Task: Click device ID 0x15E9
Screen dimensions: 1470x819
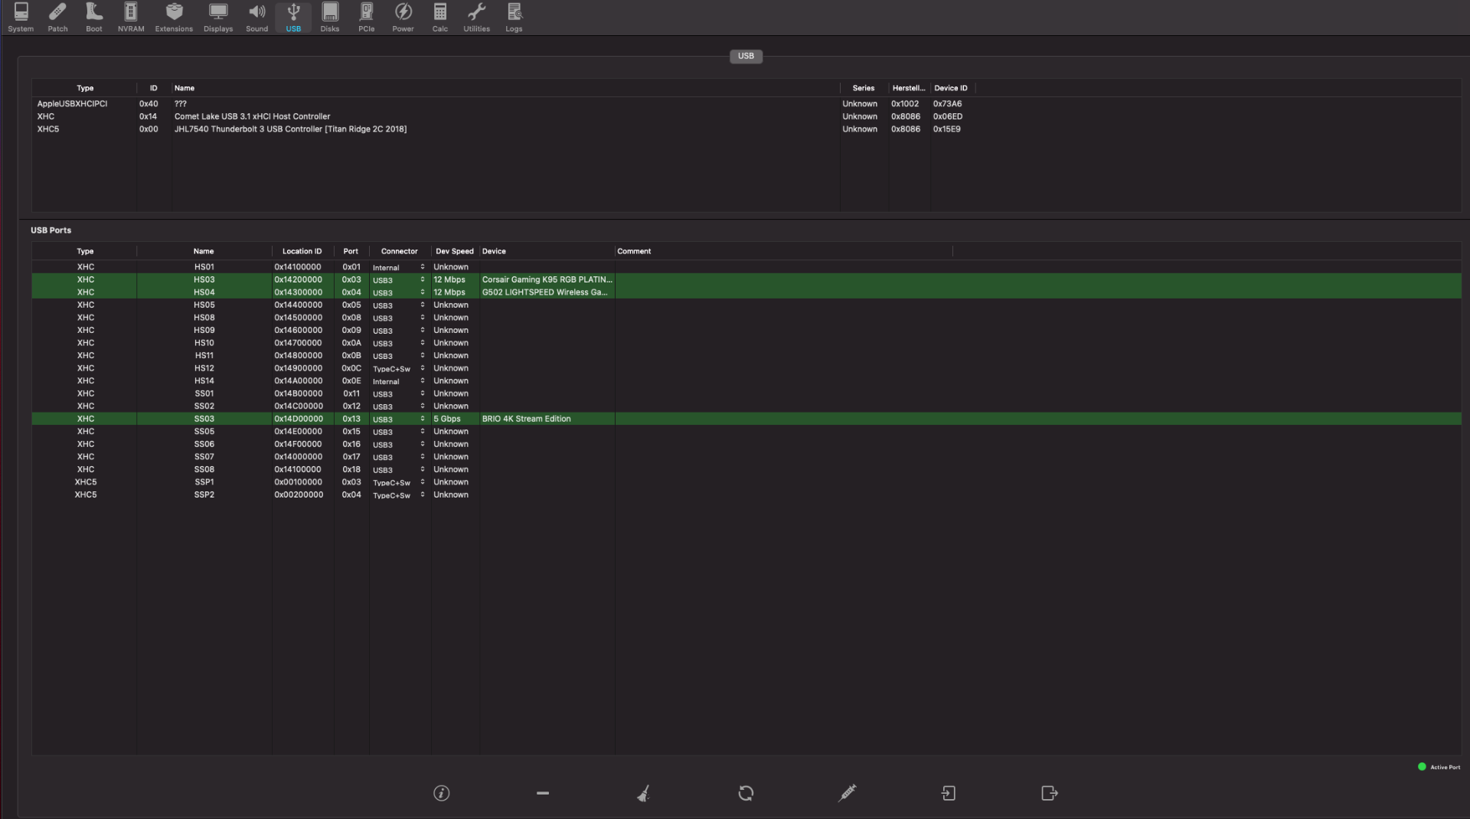Action: 946,129
